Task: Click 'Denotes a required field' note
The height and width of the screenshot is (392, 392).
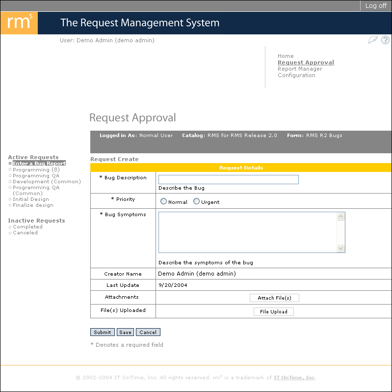Action: coord(127,345)
